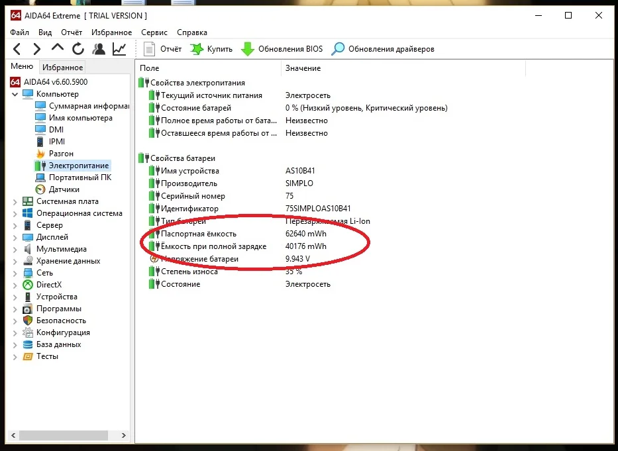Click the База данных icon
Image resolution: width=618 pixels, height=451 pixels.
[28, 344]
